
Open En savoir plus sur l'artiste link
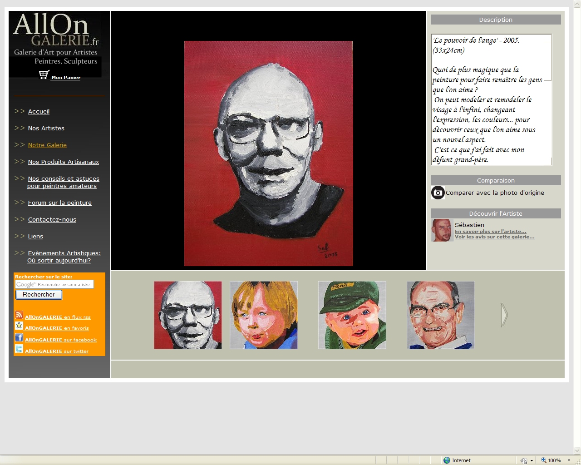pos(490,232)
